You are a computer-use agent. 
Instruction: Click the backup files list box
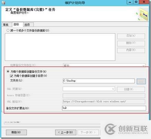tap(60, 47)
